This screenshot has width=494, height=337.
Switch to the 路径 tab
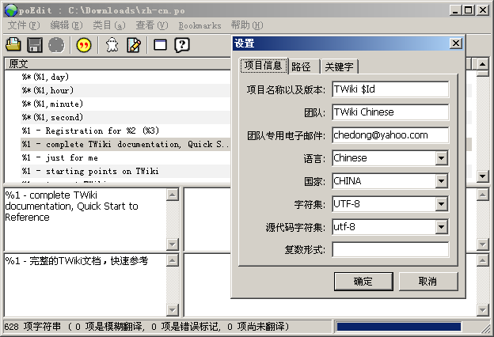(x=304, y=66)
